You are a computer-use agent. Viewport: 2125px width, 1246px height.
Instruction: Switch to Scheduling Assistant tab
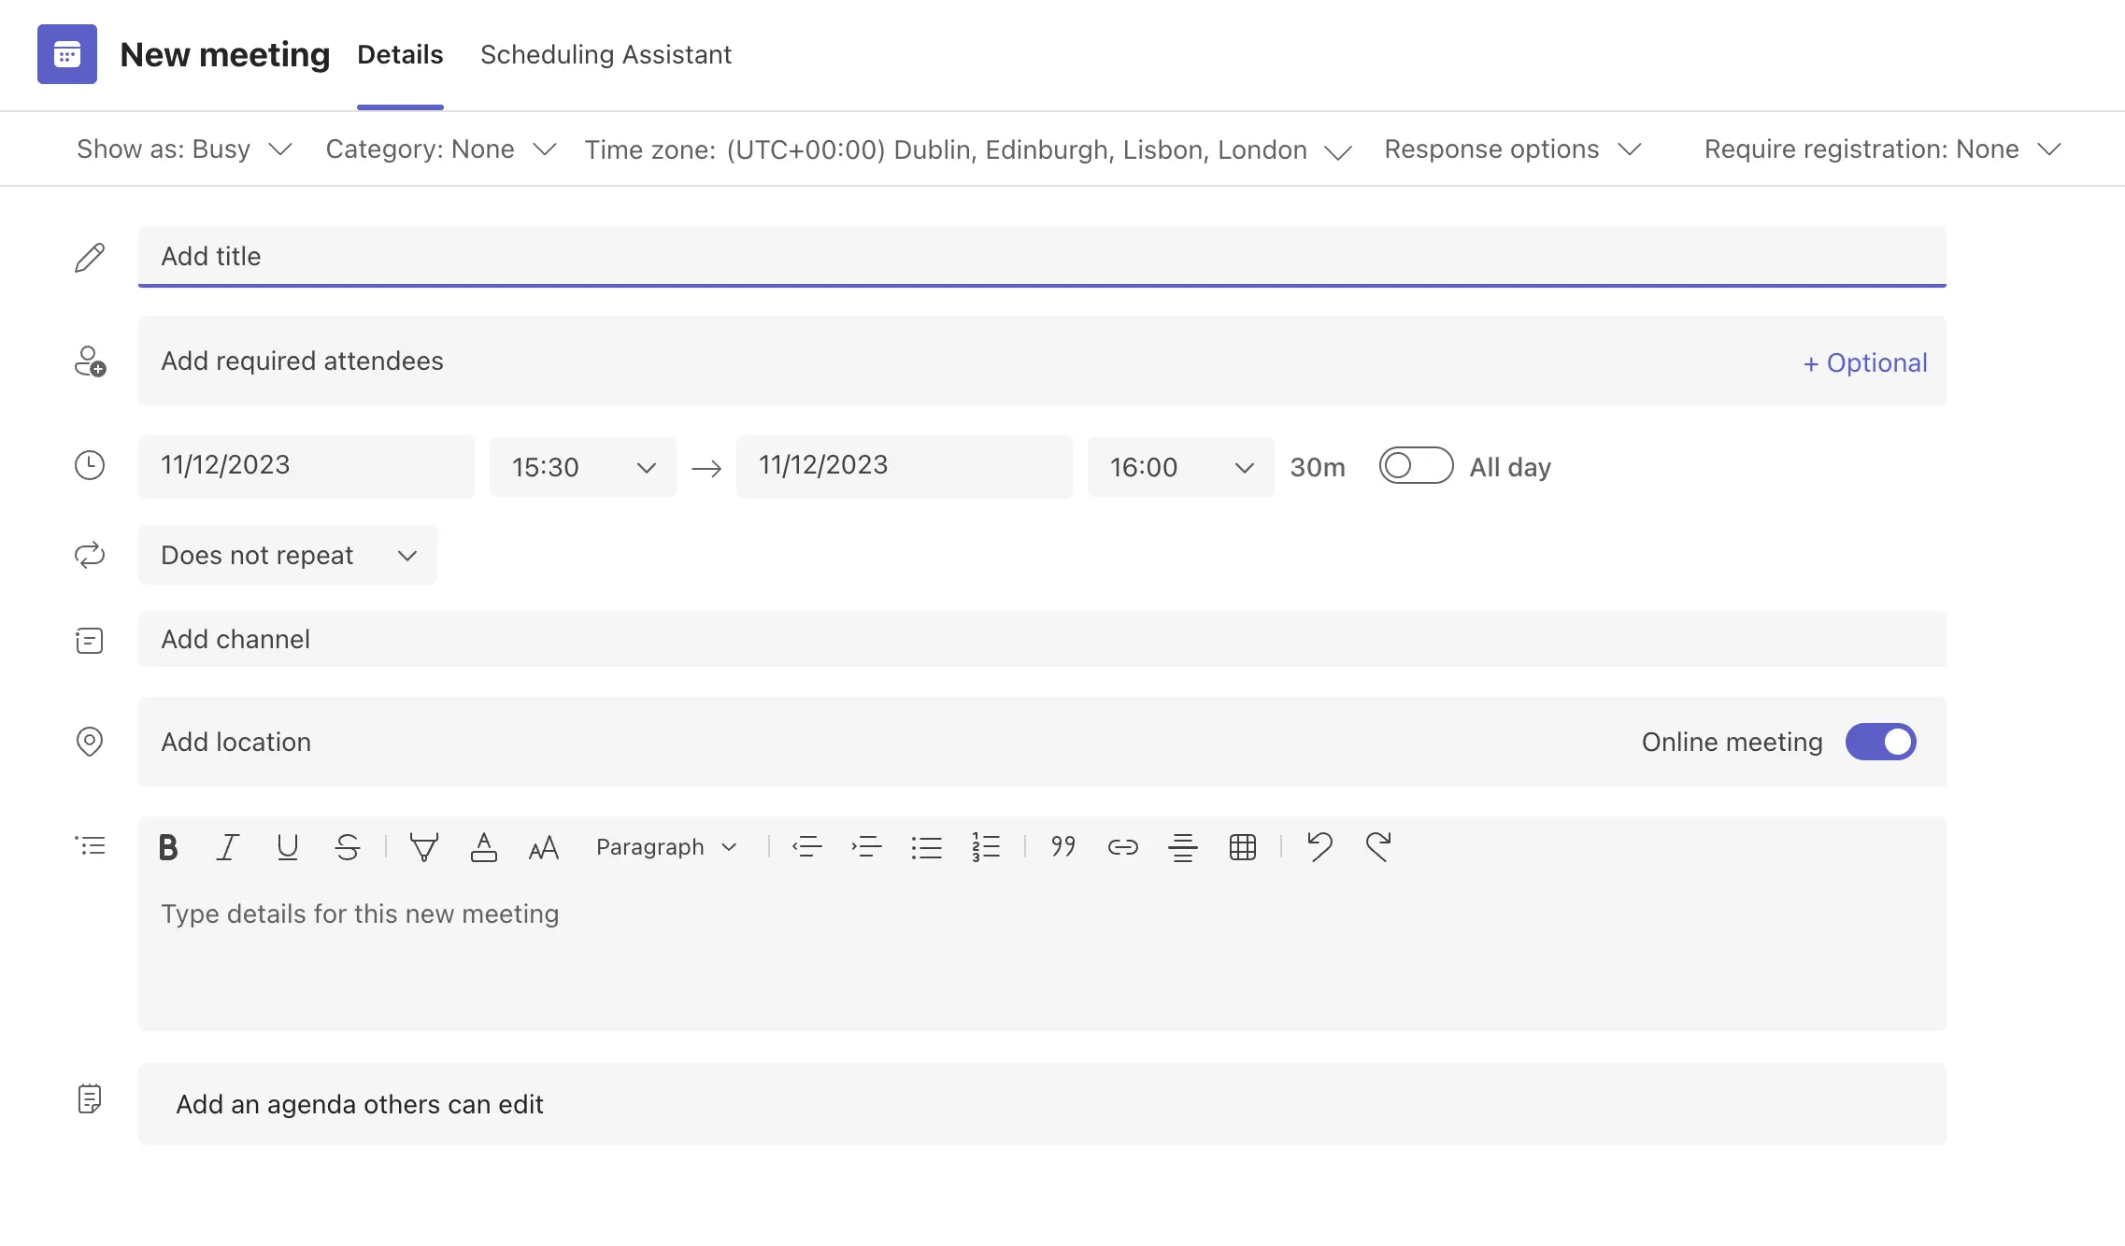point(606,55)
